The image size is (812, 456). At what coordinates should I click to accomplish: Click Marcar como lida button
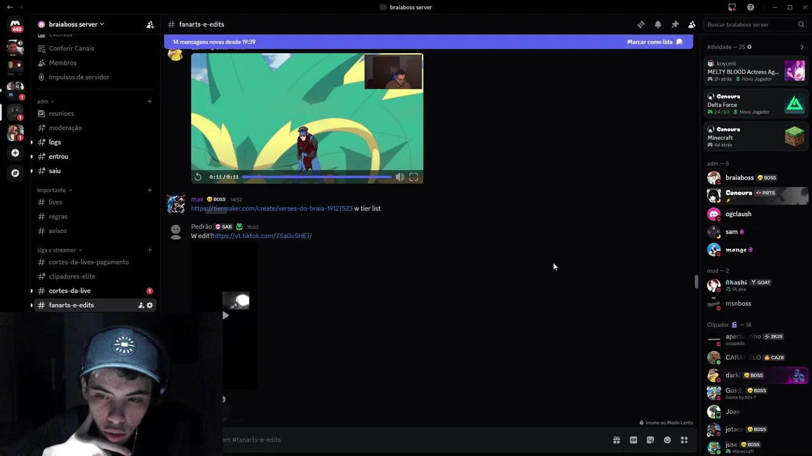click(x=655, y=42)
